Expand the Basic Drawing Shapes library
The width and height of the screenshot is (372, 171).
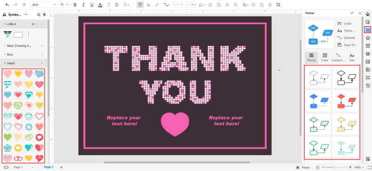pyautogui.click(x=19, y=46)
